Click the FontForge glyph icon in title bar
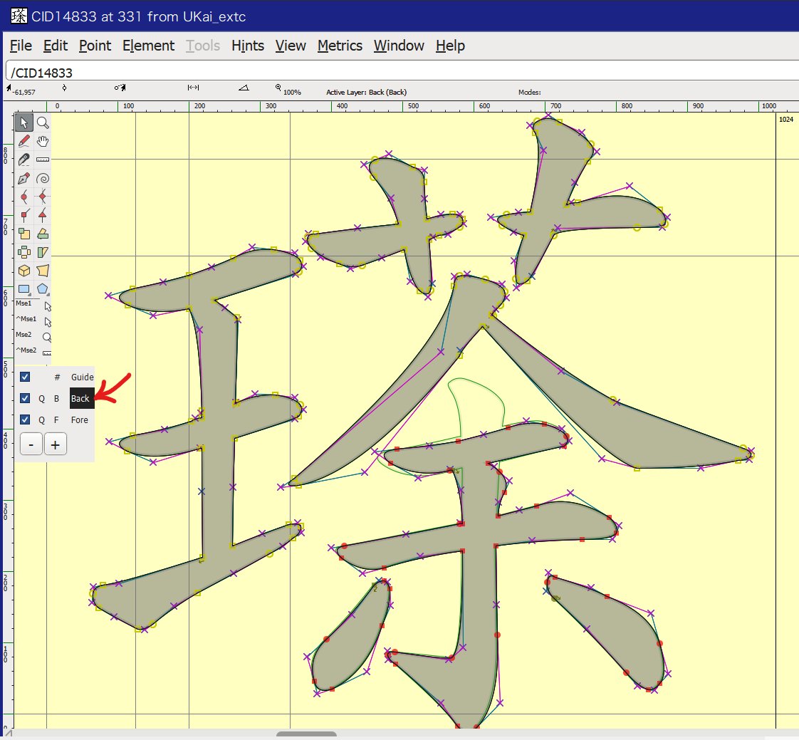 point(19,16)
